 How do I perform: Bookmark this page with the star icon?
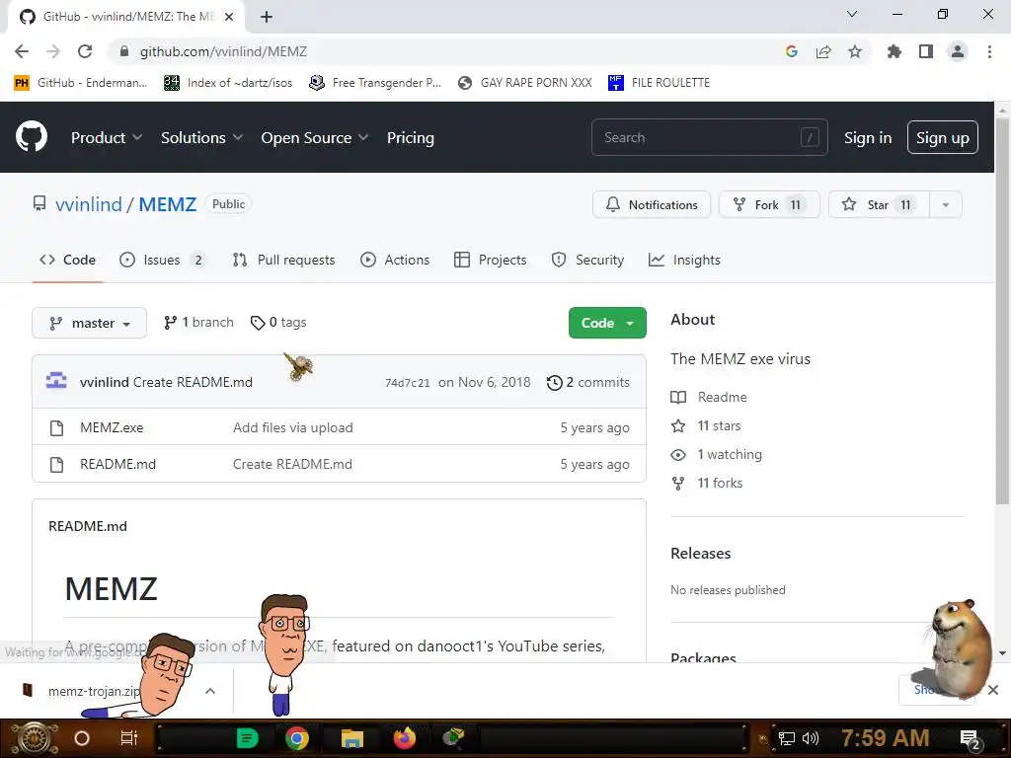[x=855, y=51]
